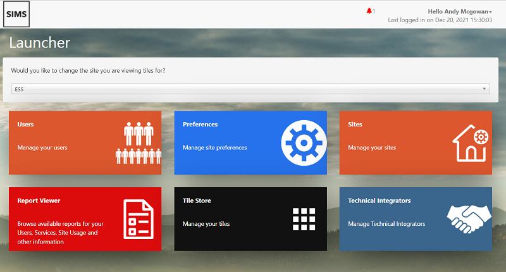Click the gear icon on Preferences tile
This screenshot has height=272, width=506.
(x=304, y=143)
